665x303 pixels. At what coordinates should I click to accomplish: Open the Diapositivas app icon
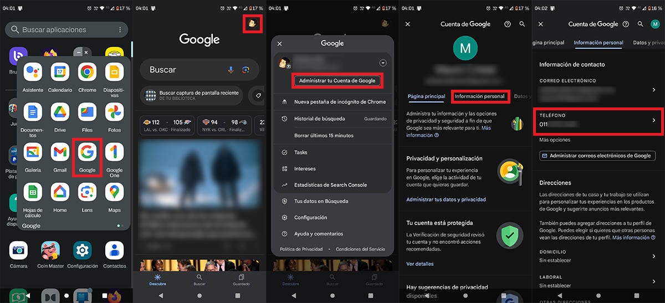(x=114, y=72)
